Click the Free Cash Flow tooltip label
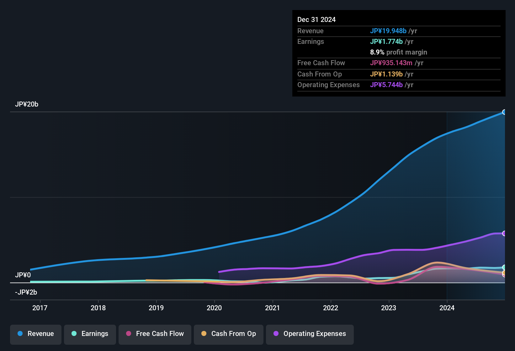The image size is (515, 351). (x=321, y=63)
